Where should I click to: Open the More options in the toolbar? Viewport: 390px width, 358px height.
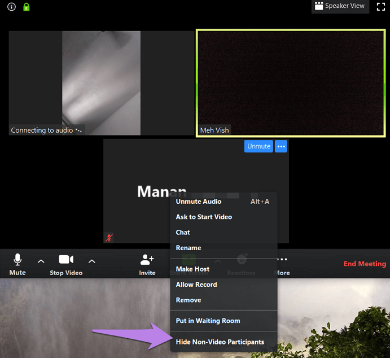[283, 265]
